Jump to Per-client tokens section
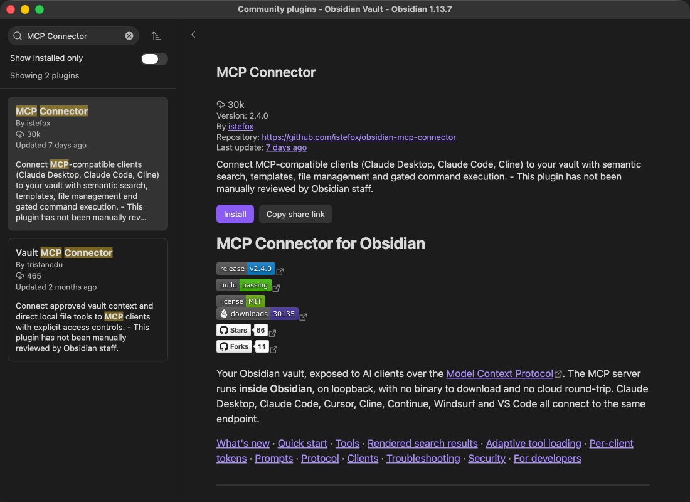The height and width of the screenshot is (502, 690). [x=611, y=444]
